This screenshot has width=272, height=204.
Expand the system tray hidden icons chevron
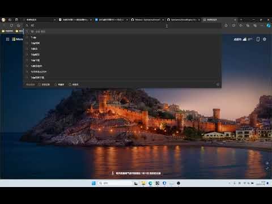(x=229, y=183)
